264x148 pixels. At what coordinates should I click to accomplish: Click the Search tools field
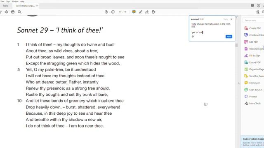pos(254,20)
